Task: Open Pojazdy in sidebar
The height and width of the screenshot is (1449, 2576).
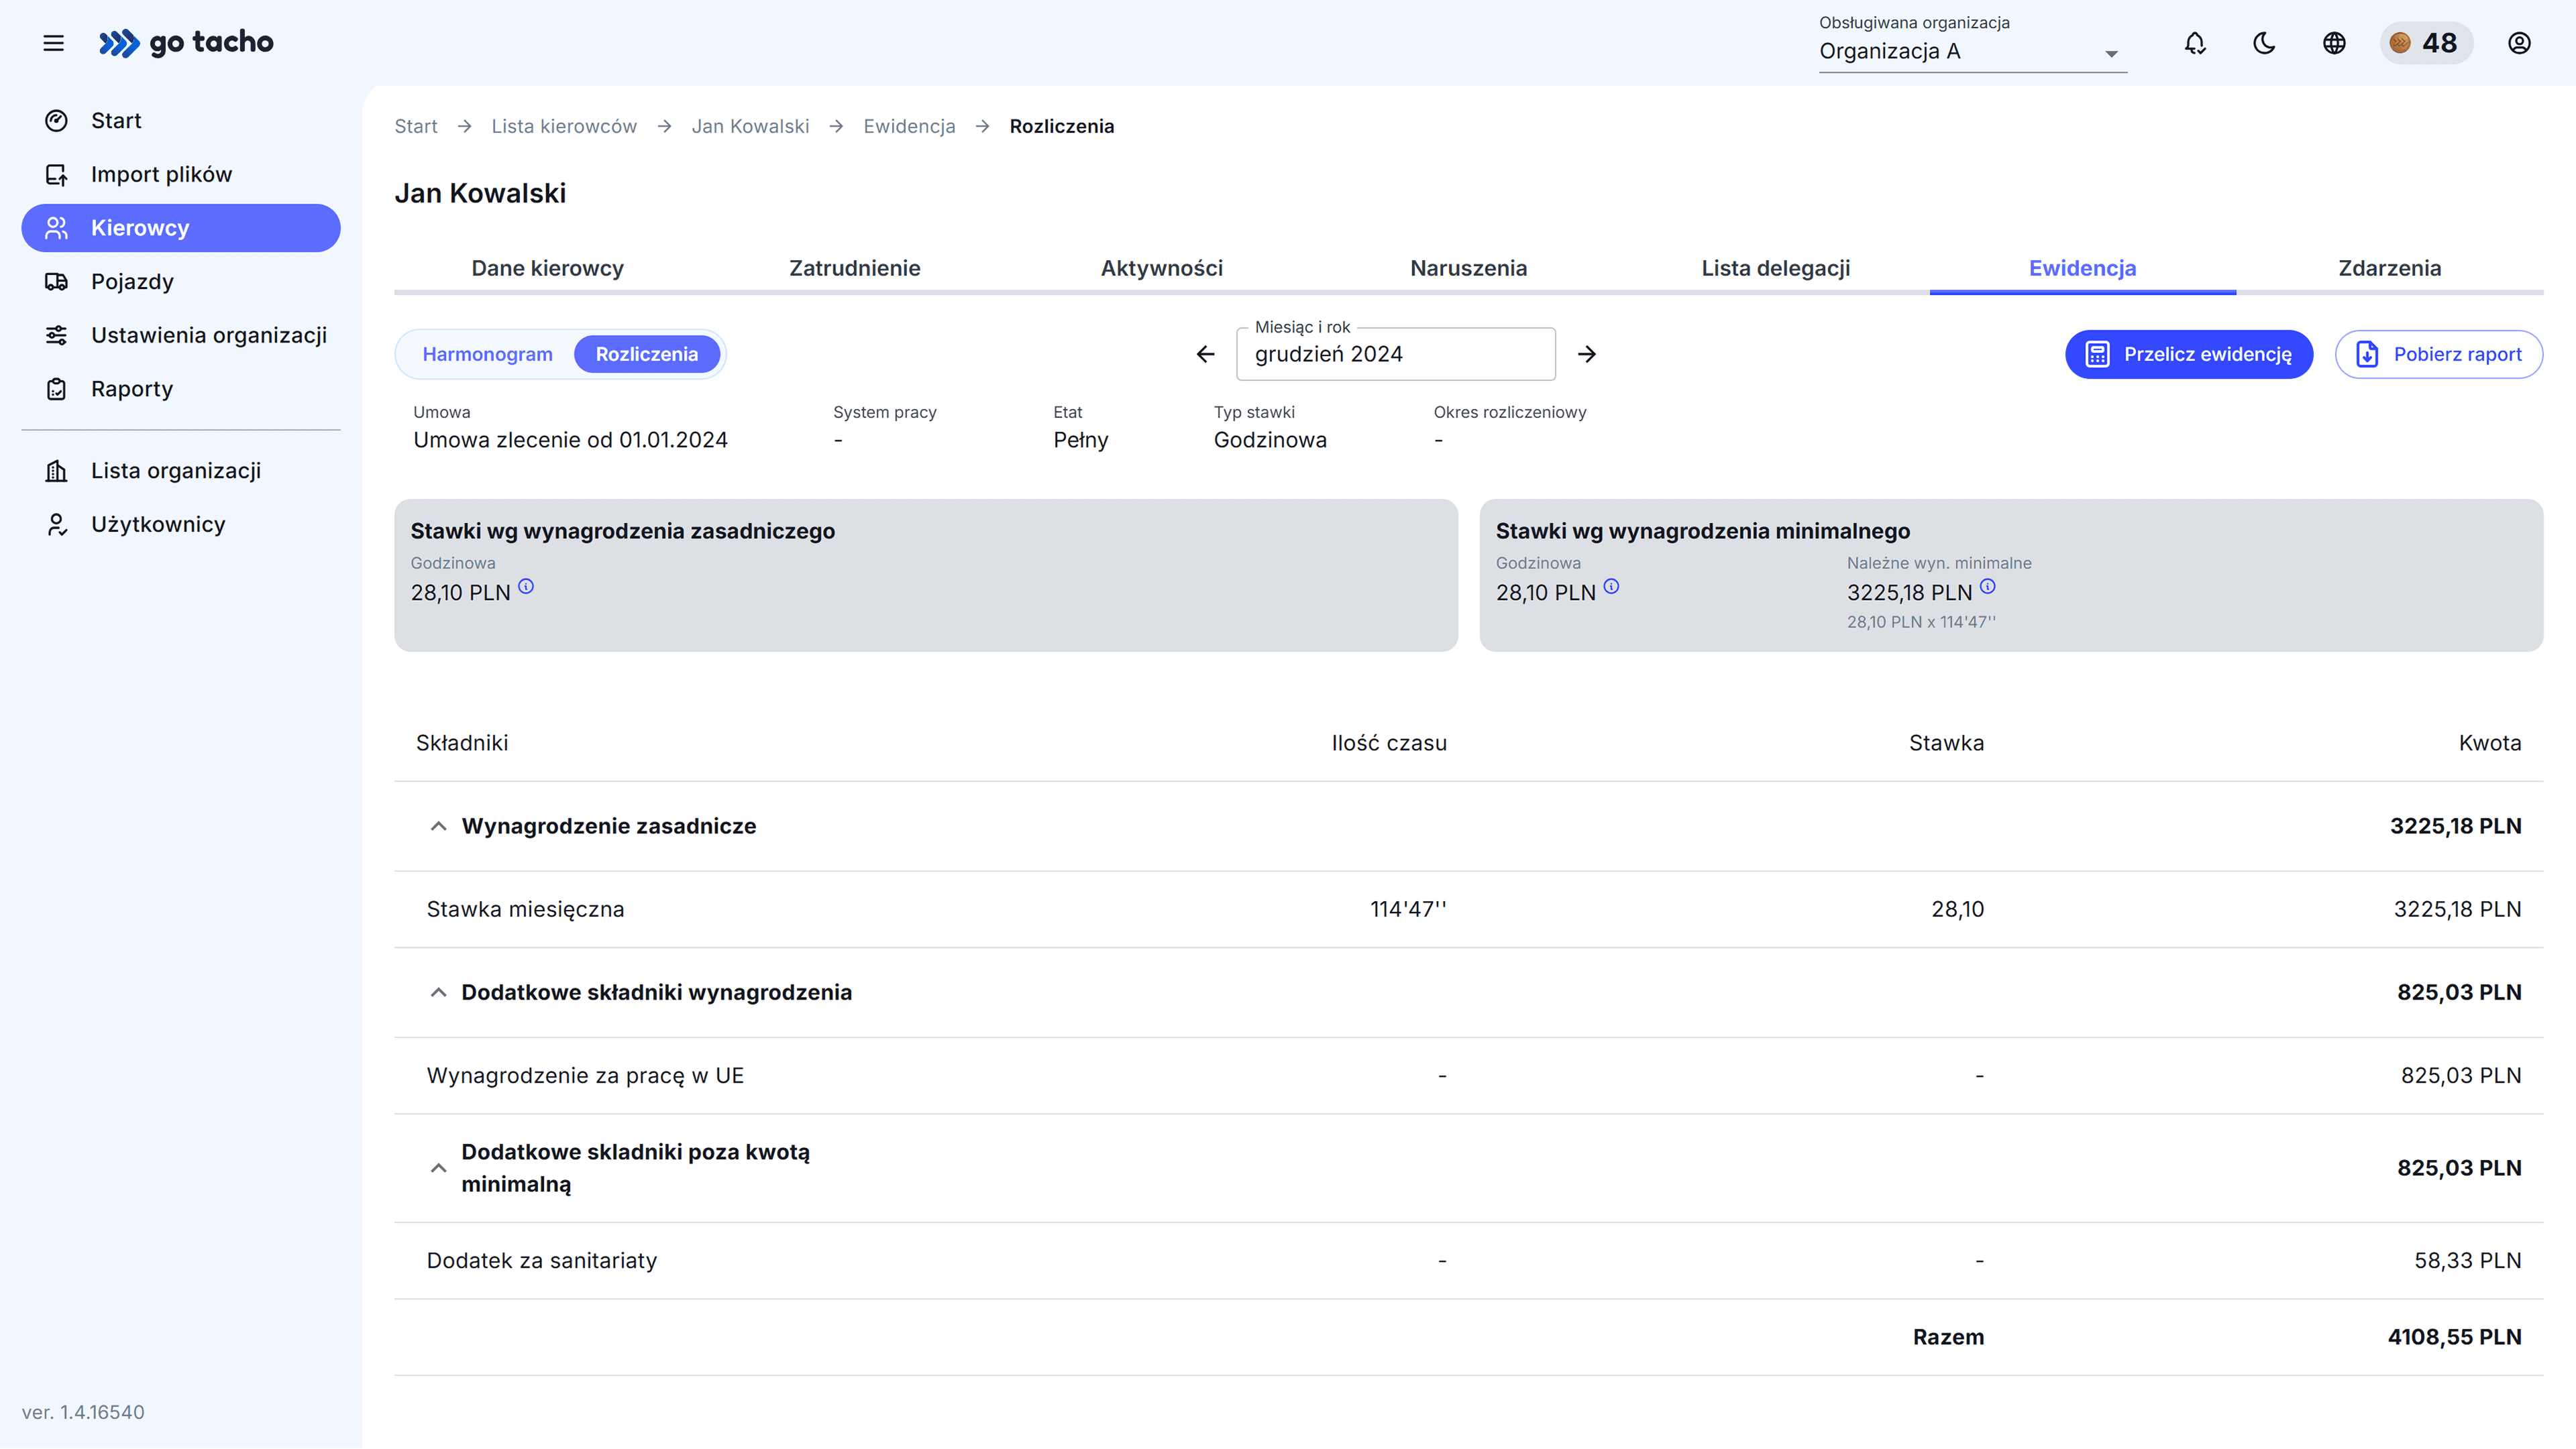Action: coord(181,282)
